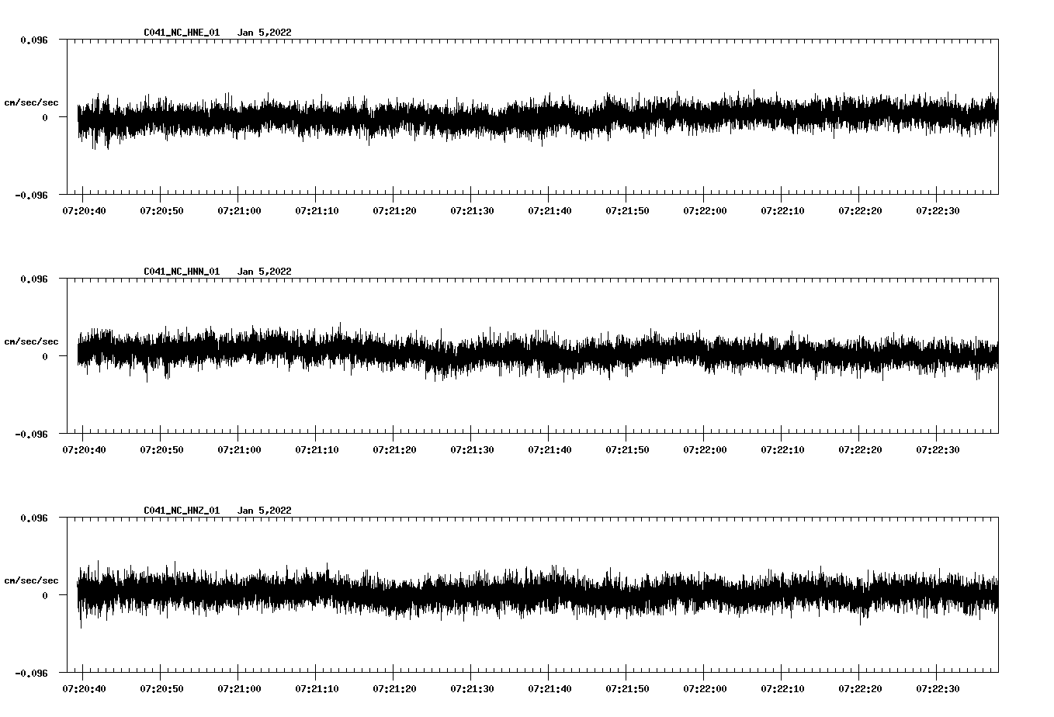Click the 07:22:20 time label under HNZ plot

pyautogui.click(x=860, y=689)
